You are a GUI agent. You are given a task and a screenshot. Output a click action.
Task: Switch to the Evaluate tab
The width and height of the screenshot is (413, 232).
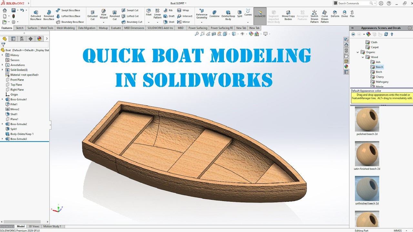click(116, 28)
